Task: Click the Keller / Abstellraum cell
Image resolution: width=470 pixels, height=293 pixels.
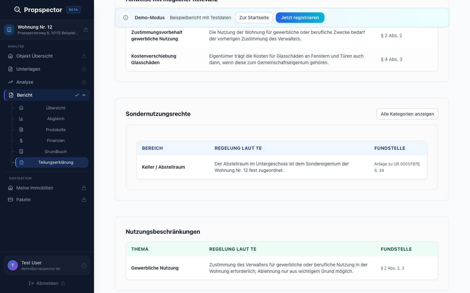Action: coord(164,167)
